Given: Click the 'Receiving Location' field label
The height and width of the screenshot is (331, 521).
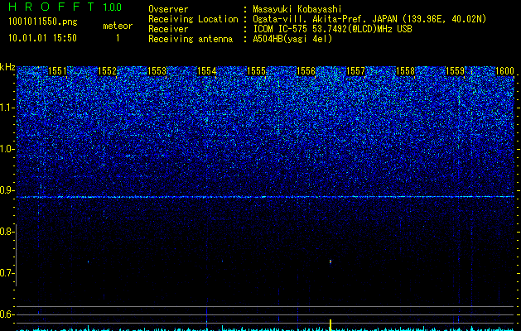Looking at the screenshot, I should [x=193, y=19].
